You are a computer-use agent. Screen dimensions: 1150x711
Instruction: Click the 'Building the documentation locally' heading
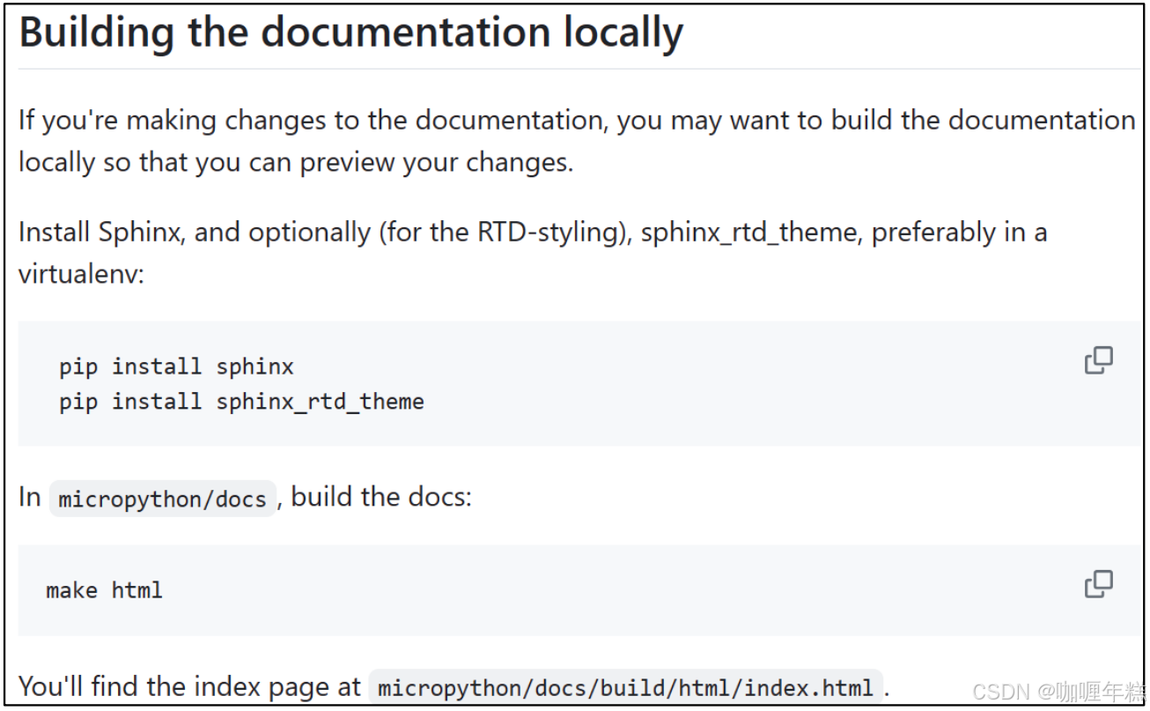click(350, 32)
